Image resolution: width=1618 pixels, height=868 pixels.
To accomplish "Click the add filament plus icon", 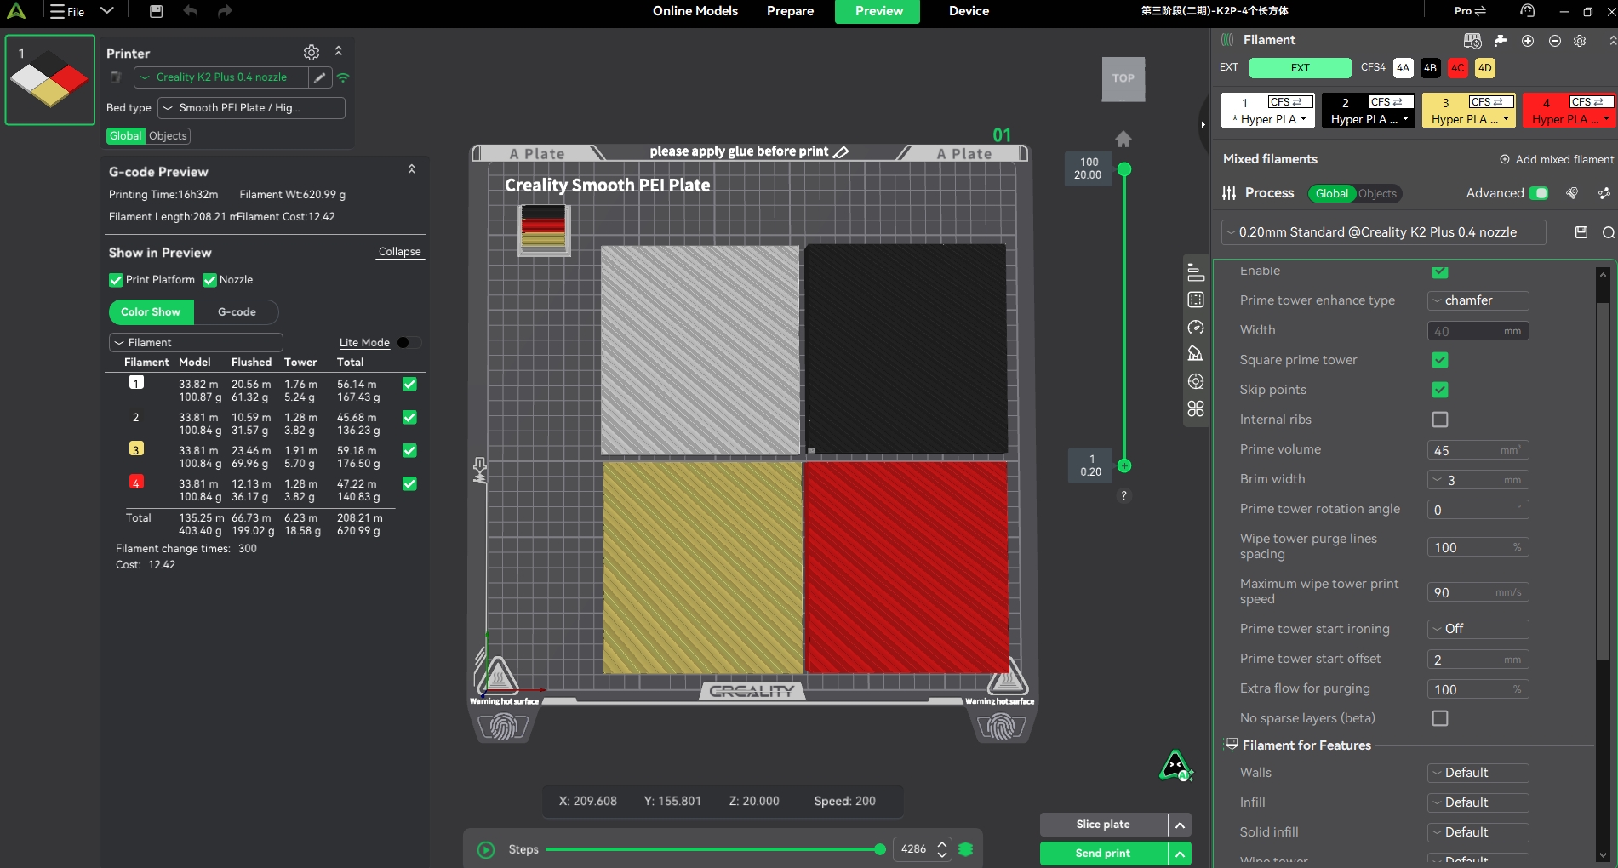I will pyautogui.click(x=1528, y=41).
